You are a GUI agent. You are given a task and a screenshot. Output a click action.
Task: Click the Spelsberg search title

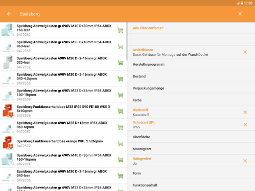30,14
